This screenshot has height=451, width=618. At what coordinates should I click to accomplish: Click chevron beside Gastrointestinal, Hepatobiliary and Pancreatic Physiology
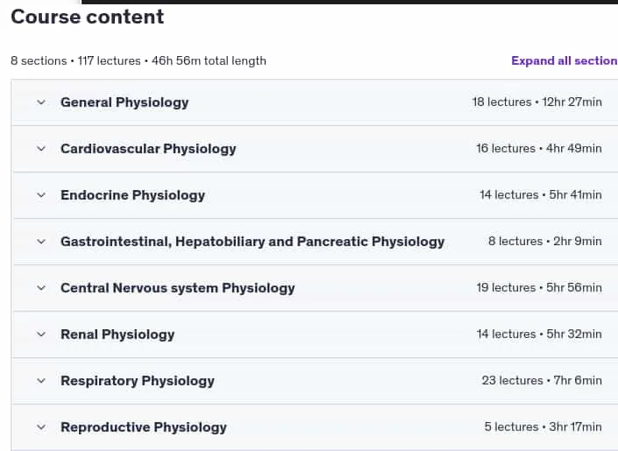tap(41, 242)
